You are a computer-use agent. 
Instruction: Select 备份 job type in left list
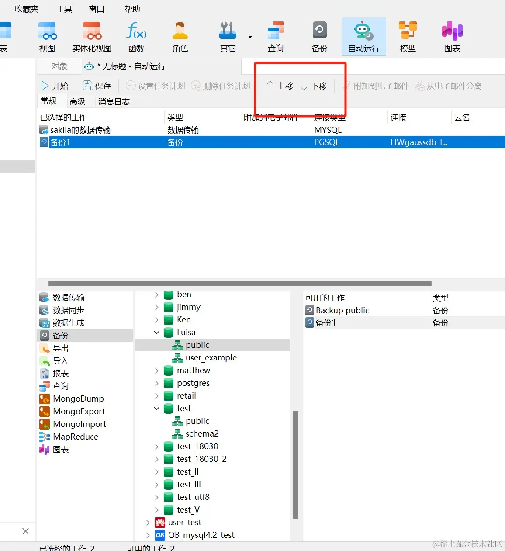85,336
